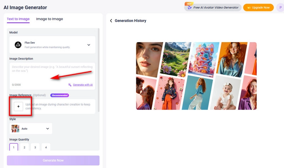
Task: Click the back arrow beside Generation History
Action: (x=111, y=21)
